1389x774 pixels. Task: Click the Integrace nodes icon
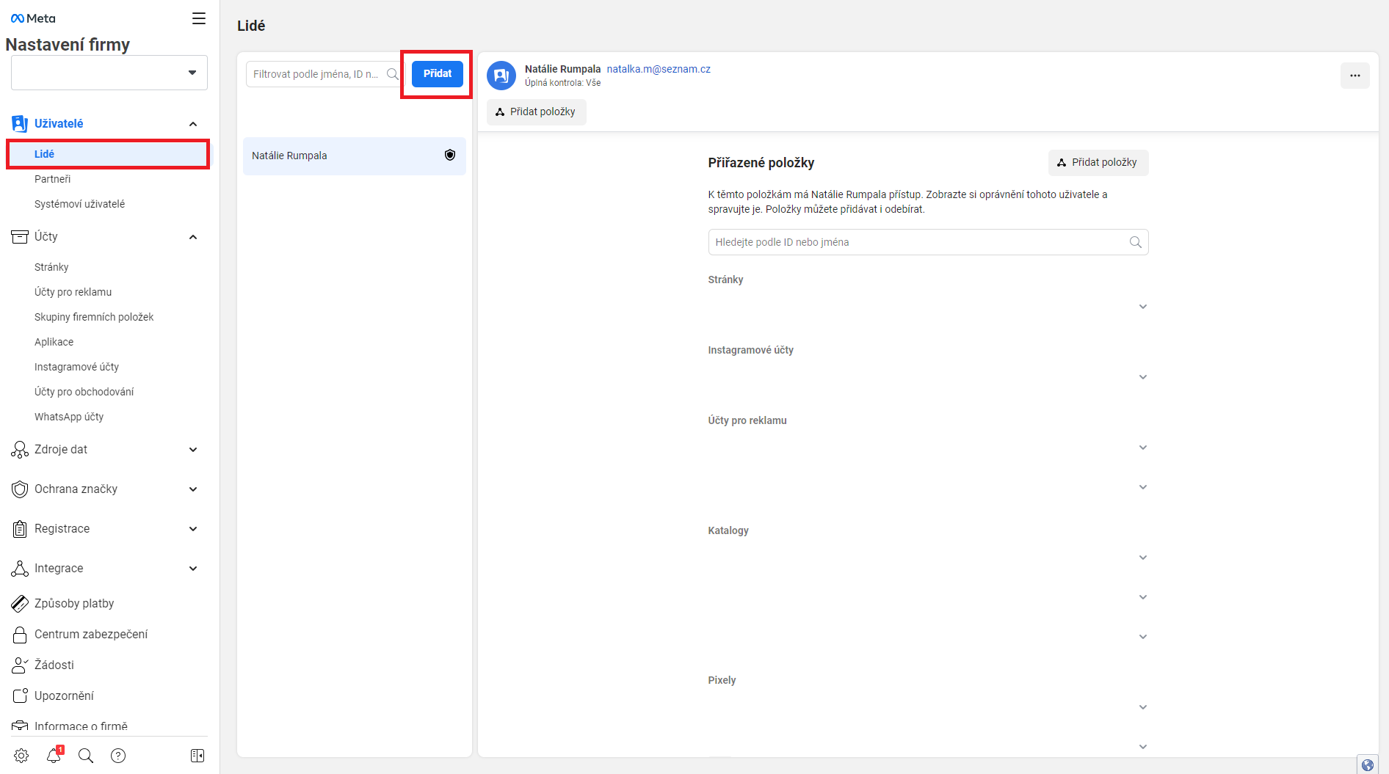[x=20, y=569]
